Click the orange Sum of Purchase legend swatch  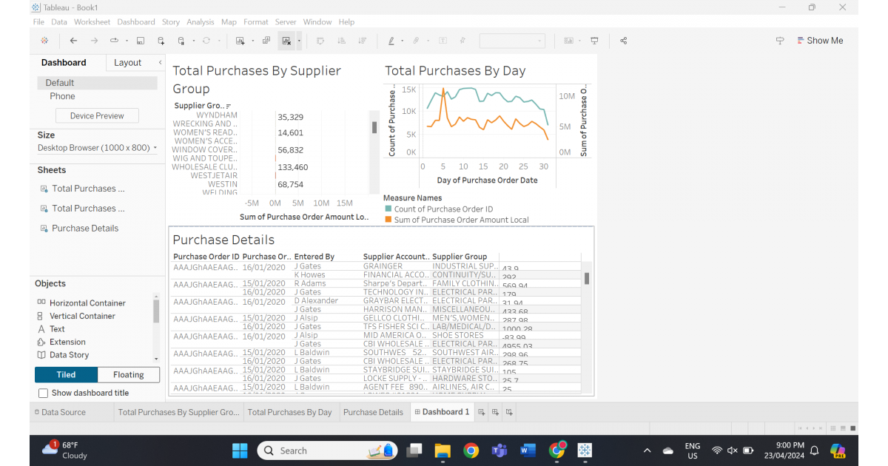388,220
